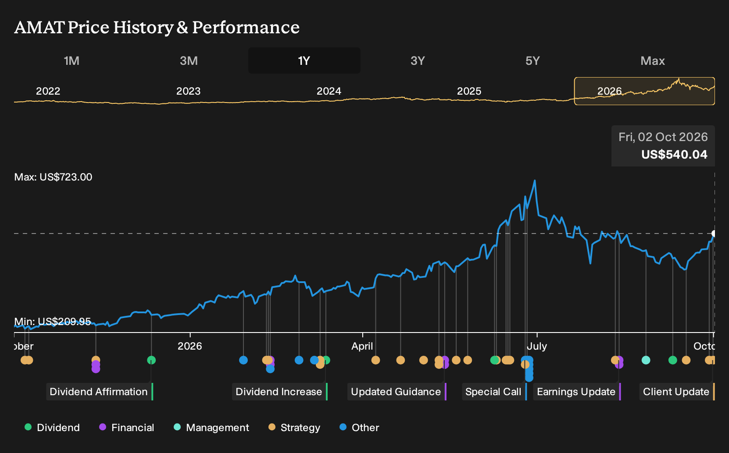
Task: Open the Dividend Affirmation event label
Action: tap(100, 392)
